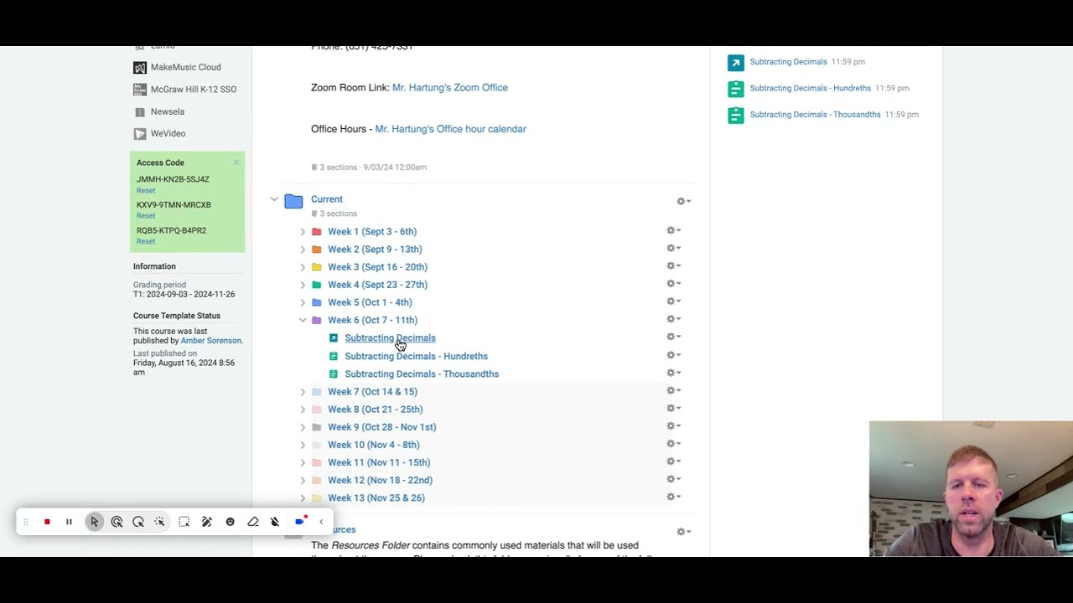
Task: Click the Newsela app icon
Action: pyautogui.click(x=140, y=111)
